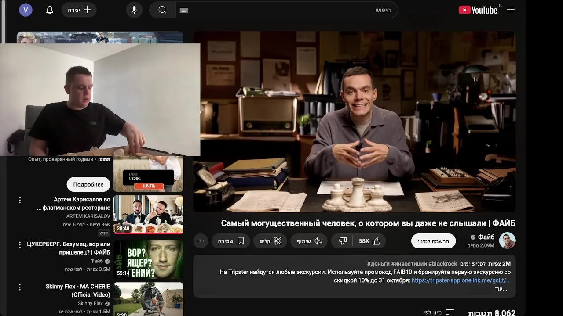This screenshot has width=563, height=316.
Task: Open the Файб channel avatar
Action: pos(507,241)
